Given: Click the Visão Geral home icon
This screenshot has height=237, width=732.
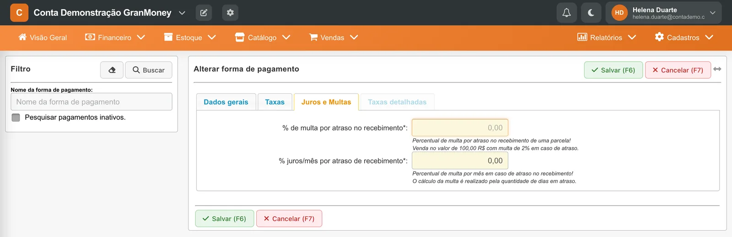Looking at the screenshot, I should [22, 37].
